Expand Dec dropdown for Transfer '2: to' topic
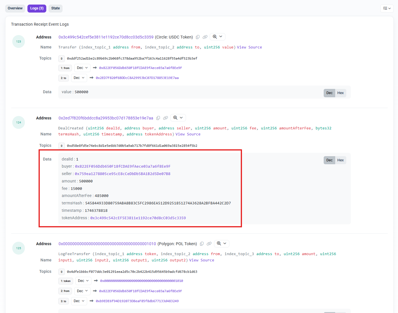This screenshot has width=398, height=313. (x=79, y=78)
